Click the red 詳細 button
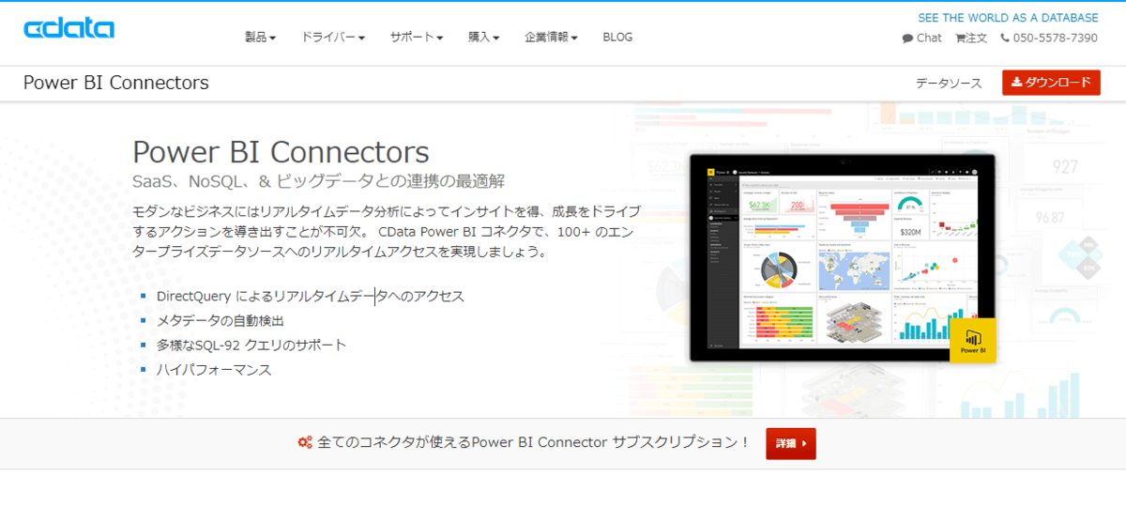Image resolution: width=1126 pixels, height=507 pixels. 791,443
